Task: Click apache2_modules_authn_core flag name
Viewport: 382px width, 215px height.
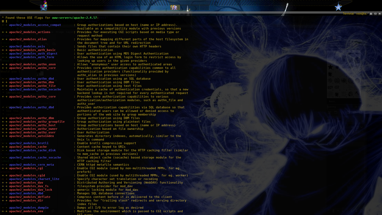Action: click(x=32, y=68)
